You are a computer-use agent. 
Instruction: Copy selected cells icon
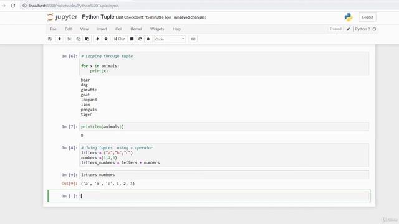79,39
